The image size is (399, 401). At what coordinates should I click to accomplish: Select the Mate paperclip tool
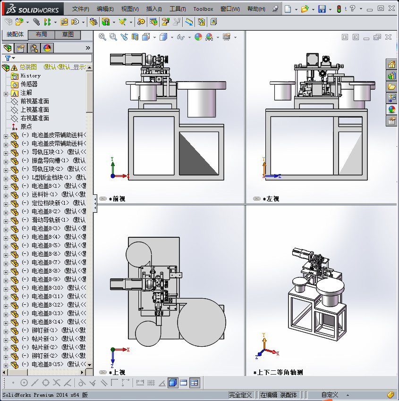tap(37, 22)
